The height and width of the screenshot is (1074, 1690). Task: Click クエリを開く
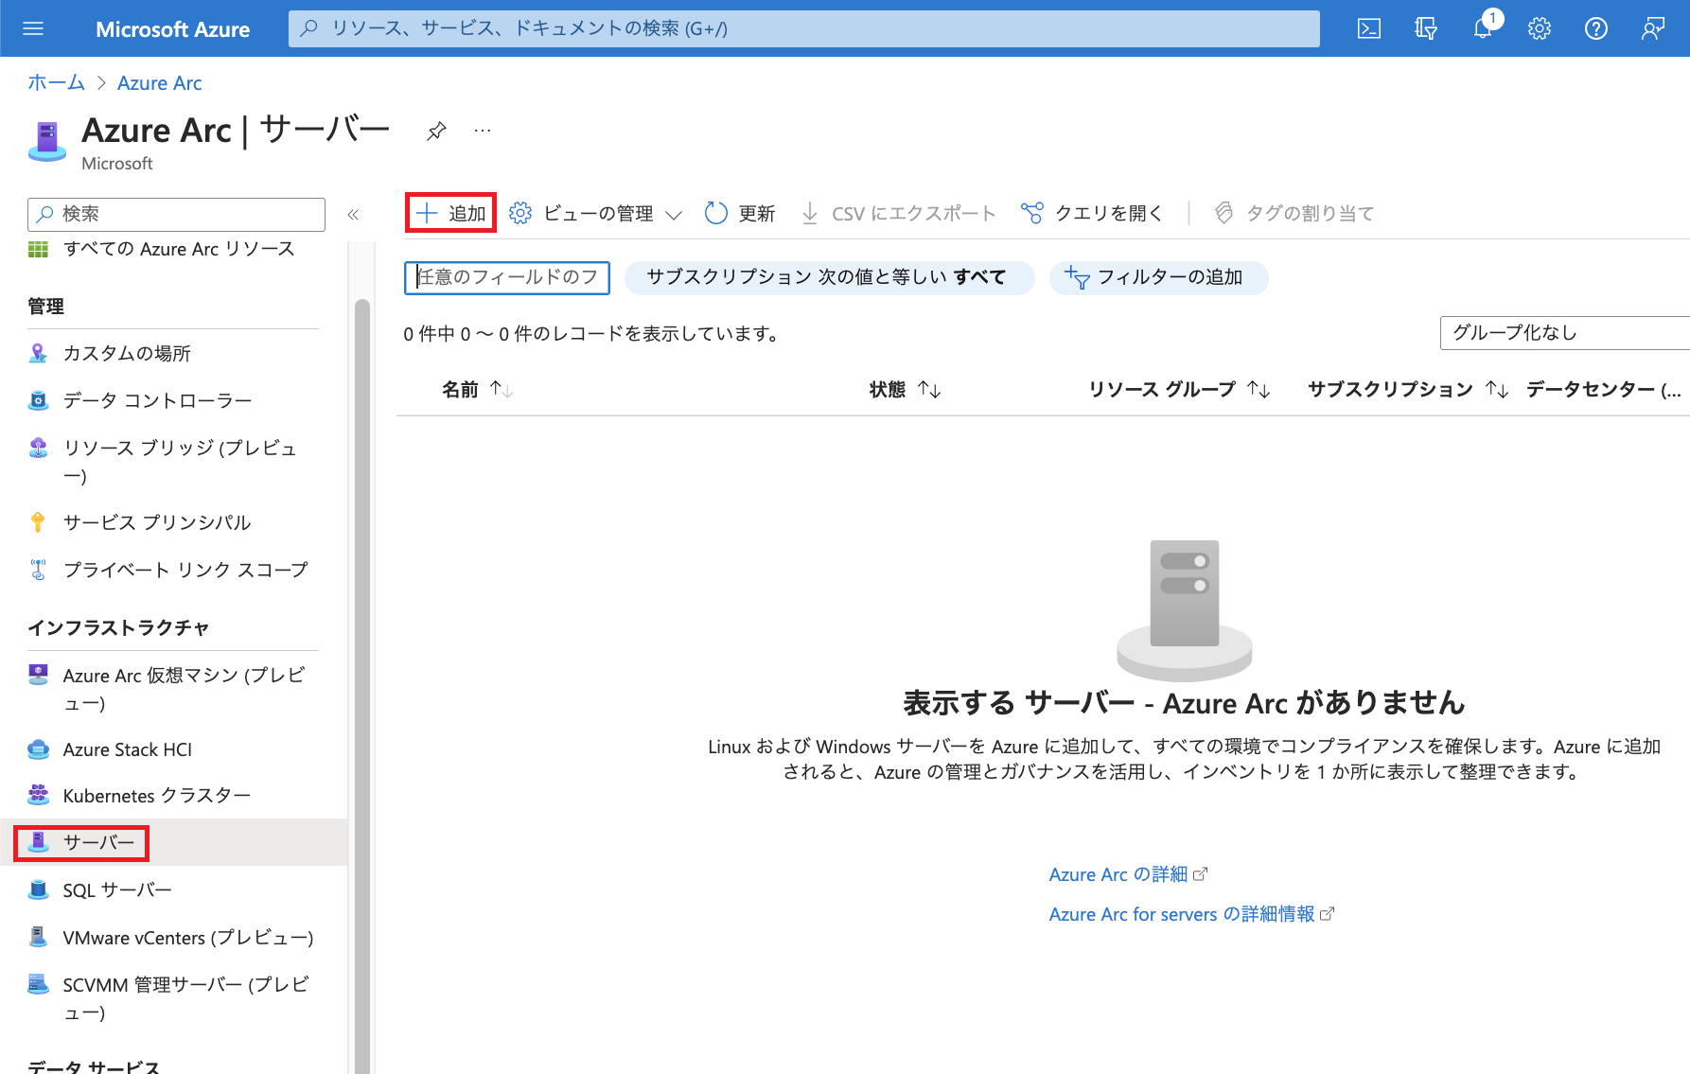click(x=1091, y=213)
